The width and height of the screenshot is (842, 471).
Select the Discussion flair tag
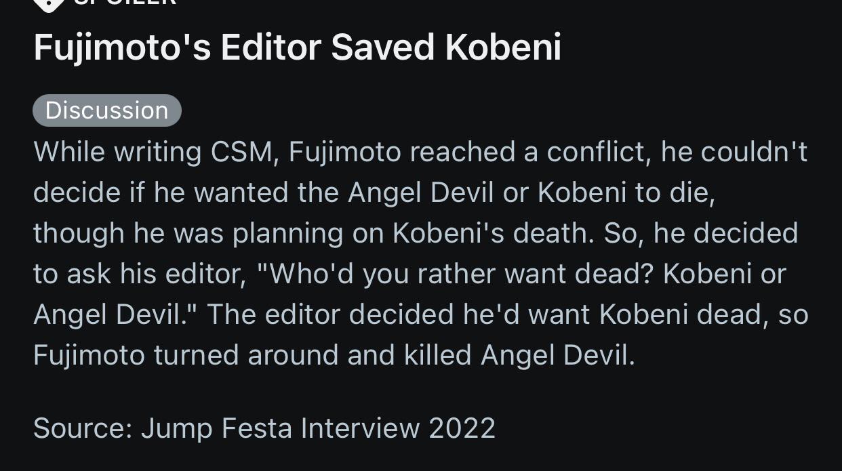106,110
